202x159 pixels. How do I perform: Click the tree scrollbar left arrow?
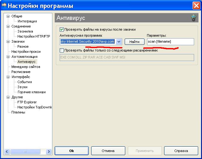click(x=7, y=151)
